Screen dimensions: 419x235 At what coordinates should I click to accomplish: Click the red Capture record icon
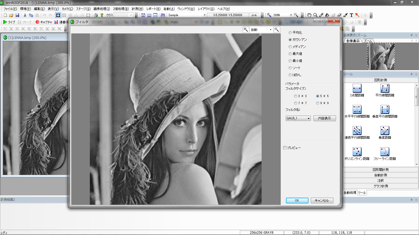click(37, 22)
